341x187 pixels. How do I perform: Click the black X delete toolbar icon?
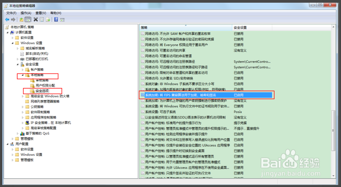(36, 20)
